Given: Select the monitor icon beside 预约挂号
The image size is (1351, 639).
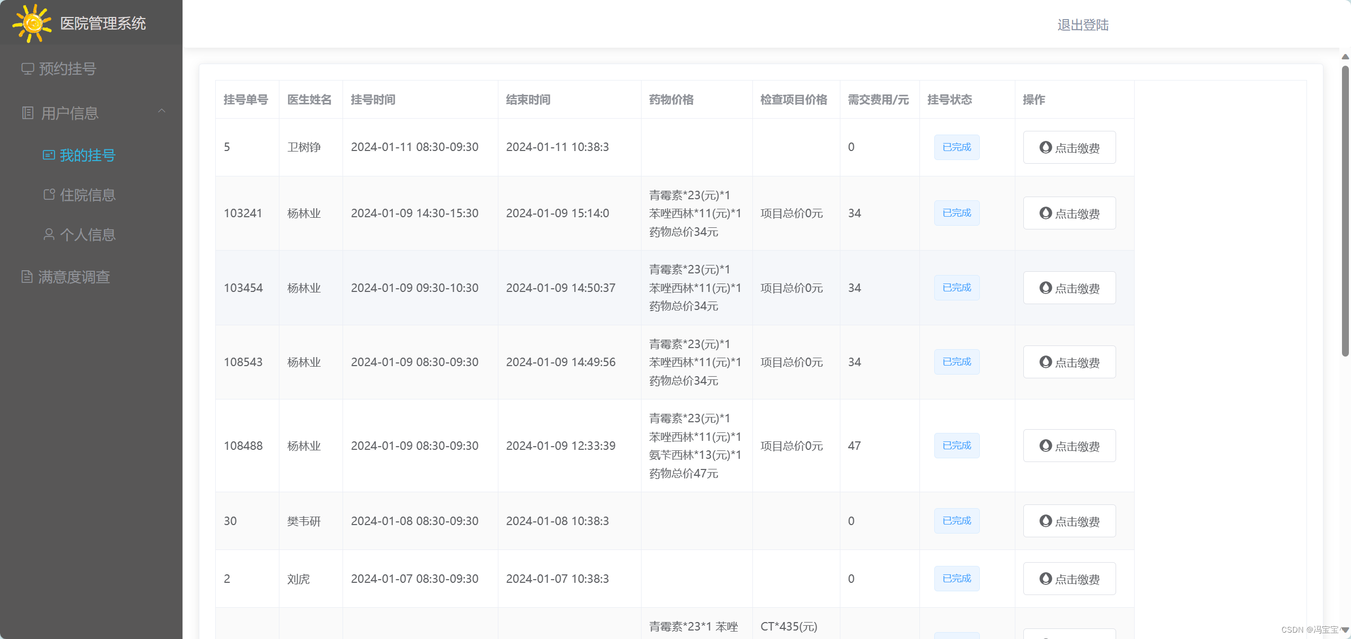Looking at the screenshot, I should 27,68.
